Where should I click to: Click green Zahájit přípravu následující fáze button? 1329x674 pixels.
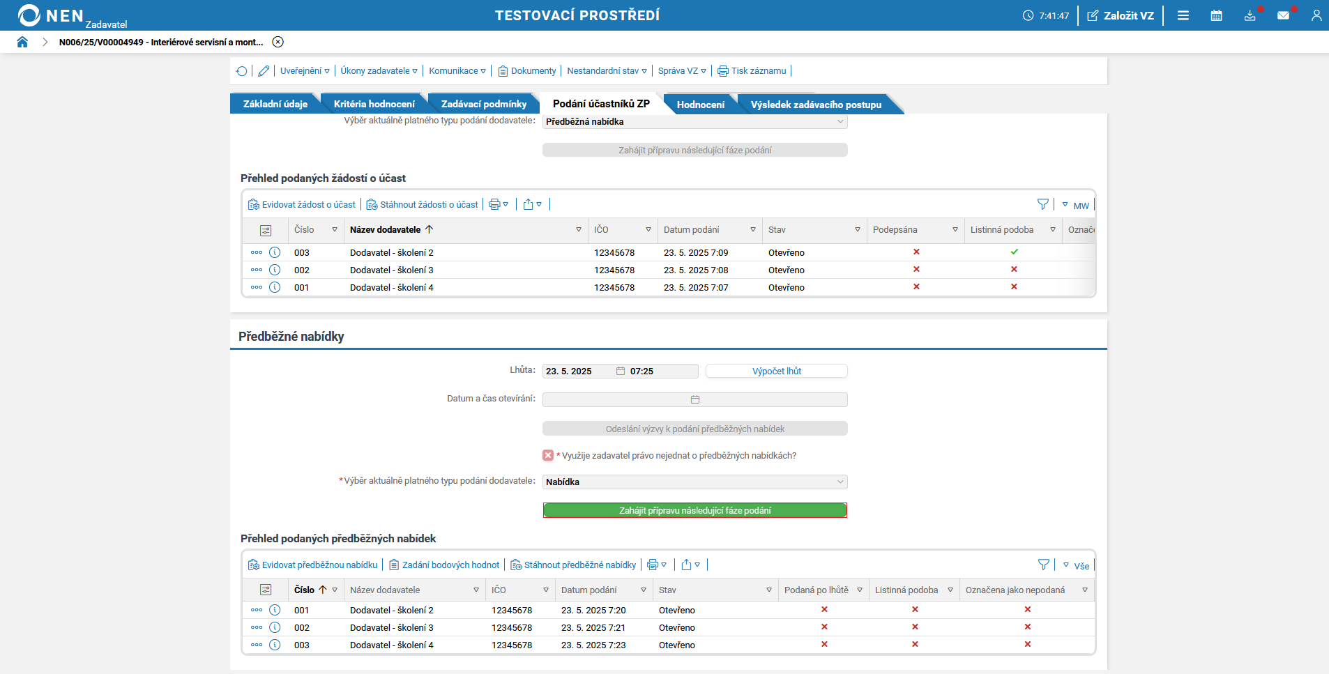pyautogui.click(x=694, y=510)
